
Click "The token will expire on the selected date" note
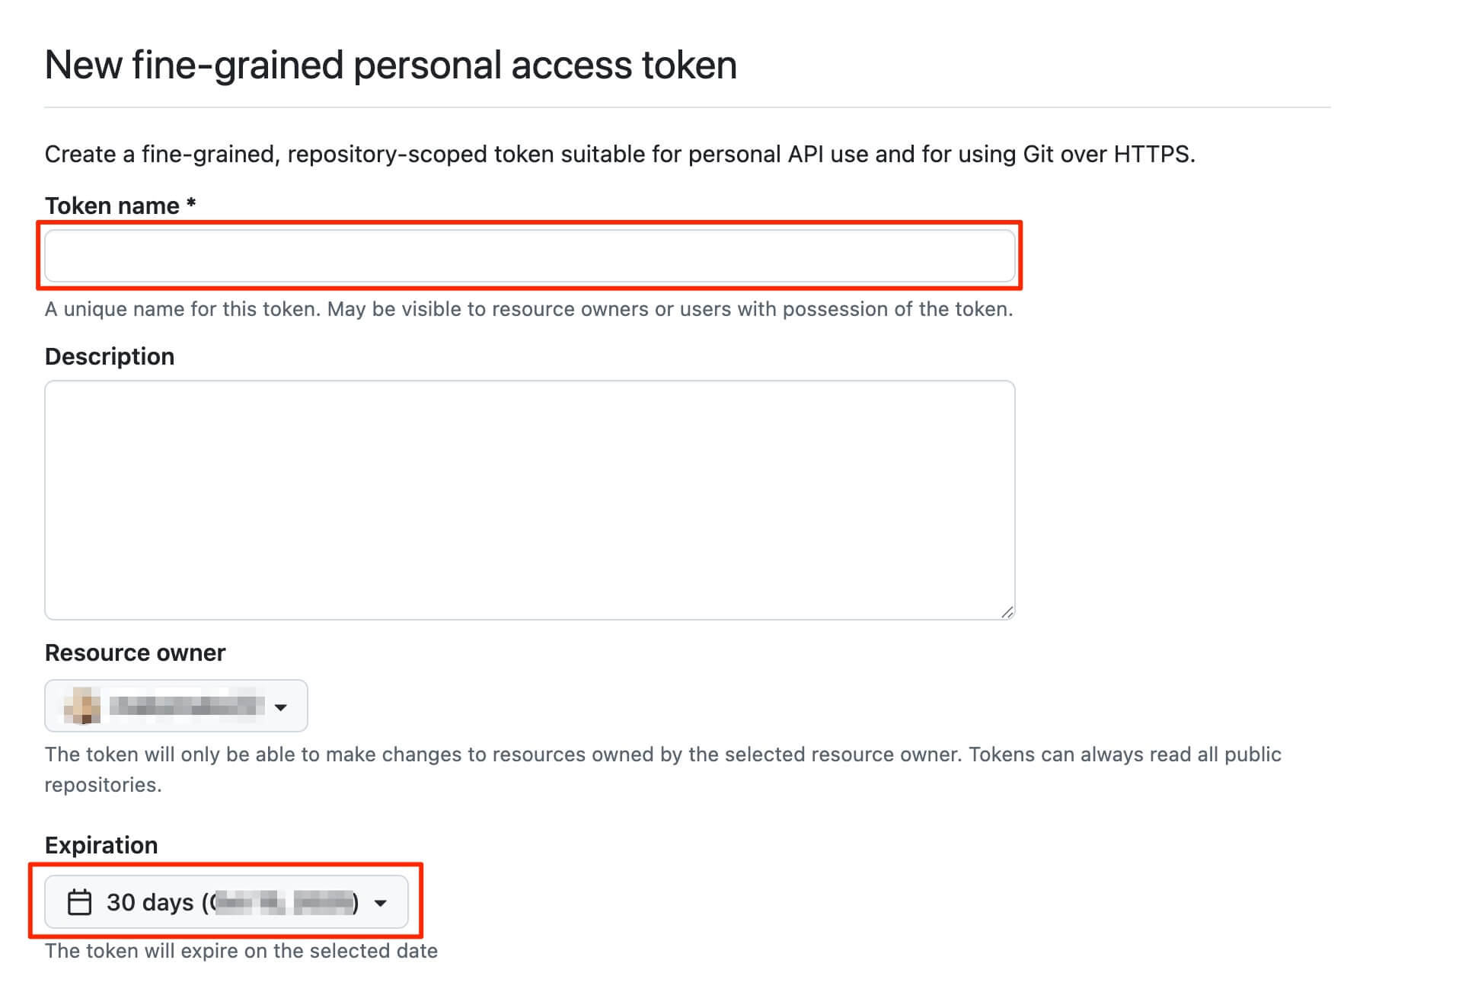point(241,951)
